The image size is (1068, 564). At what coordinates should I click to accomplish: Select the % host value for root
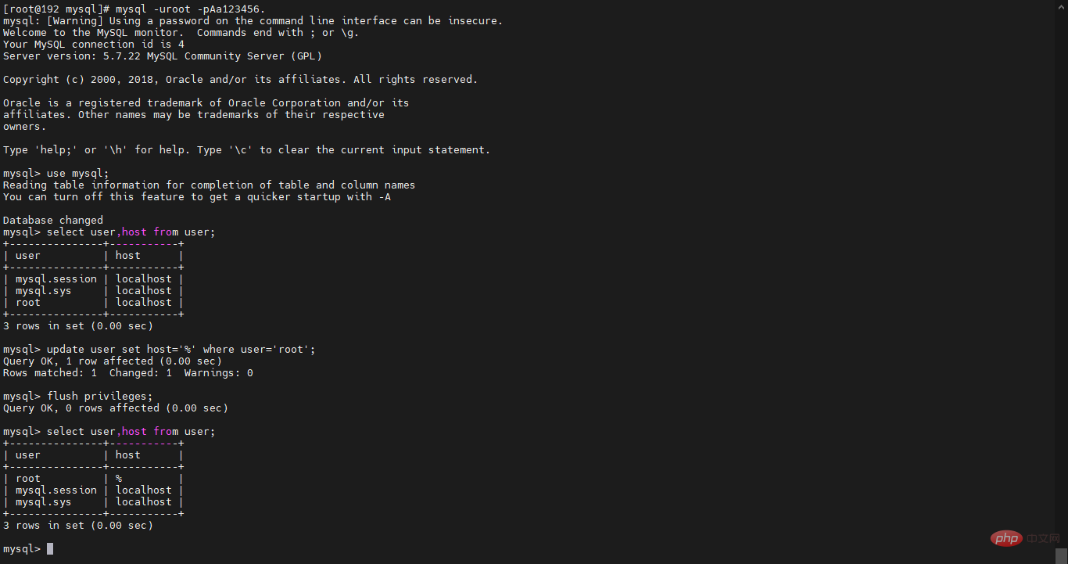coord(119,479)
